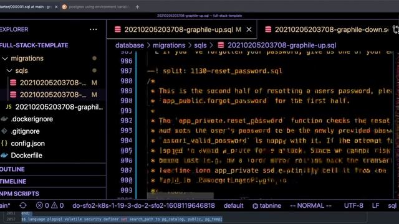Click the git icon beside .gitignore
This screenshot has width=399, height=224.
[4, 131]
